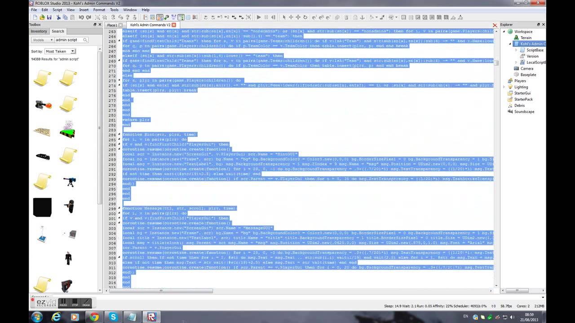Image resolution: width=575 pixels, height=323 pixels.
Task: Click the search magnifier in Toolbox
Action: (85, 40)
